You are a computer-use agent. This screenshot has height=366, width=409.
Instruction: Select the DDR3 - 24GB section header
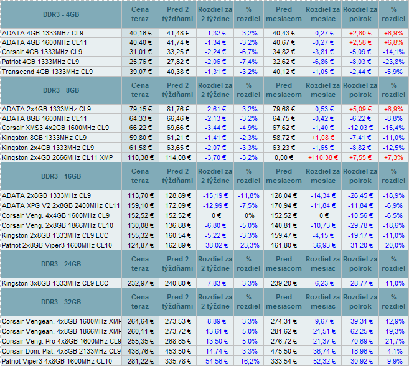pyautogui.click(x=61, y=264)
